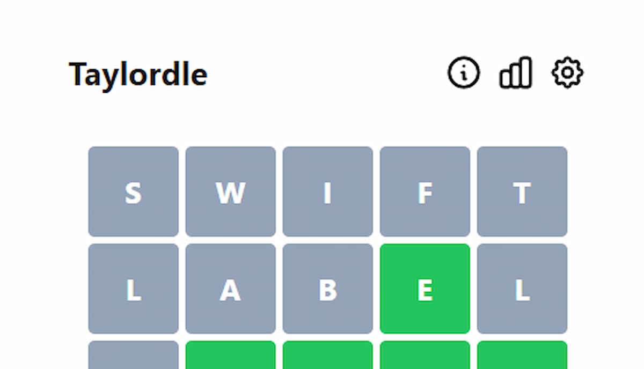Click the Taylordle title
The image size is (644, 369).
click(138, 74)
